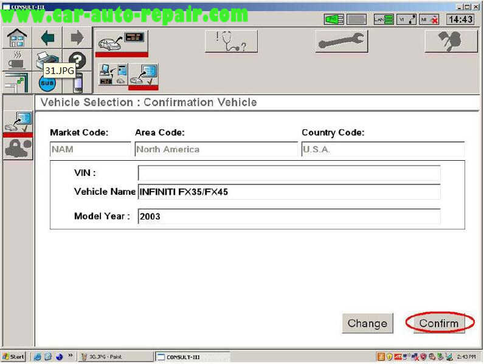The width and height of the screenshot is (484, 364).
Task: Click the handheld device icon
Action: pyautogui.click(x=78, y=83)
